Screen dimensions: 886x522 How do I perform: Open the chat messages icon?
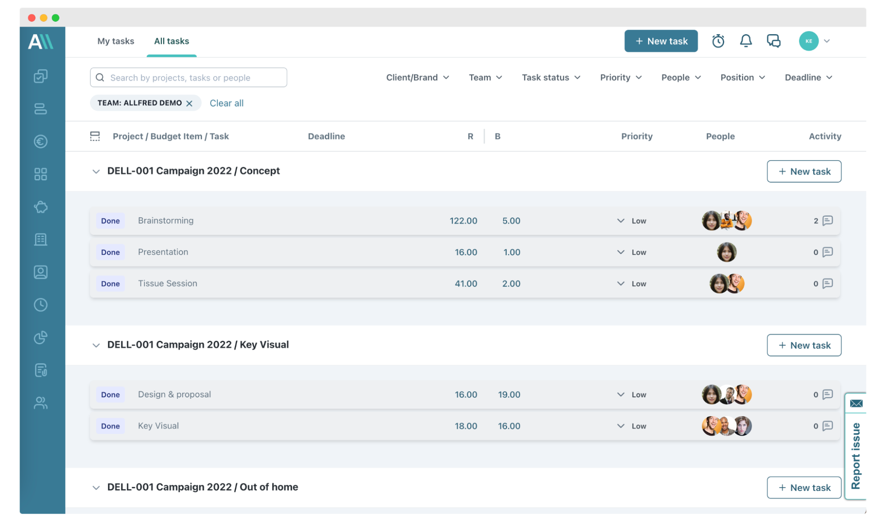click(773, 41)
